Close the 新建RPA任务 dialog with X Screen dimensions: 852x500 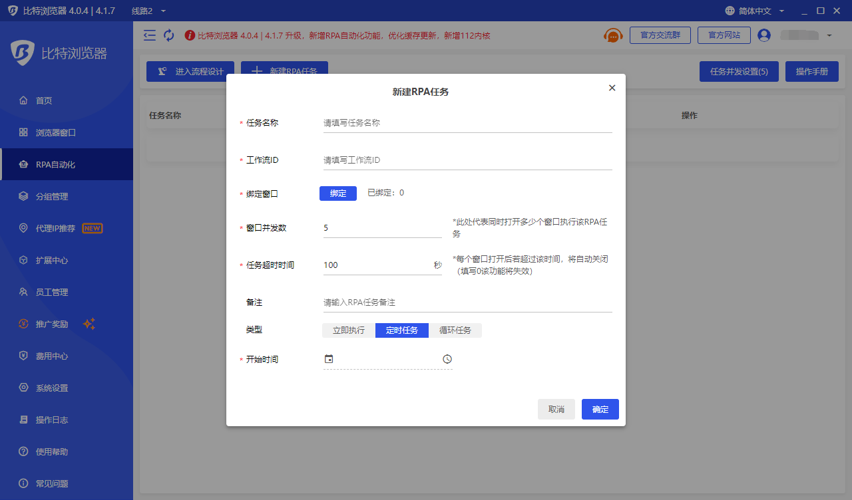coord(612,88)
